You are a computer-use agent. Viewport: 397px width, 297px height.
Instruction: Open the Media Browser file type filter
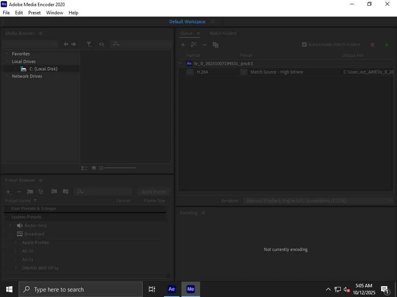tap(89, 44)
